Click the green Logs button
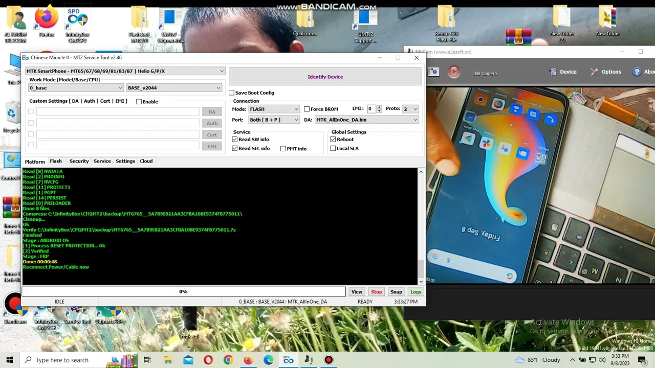 (416, 292)
